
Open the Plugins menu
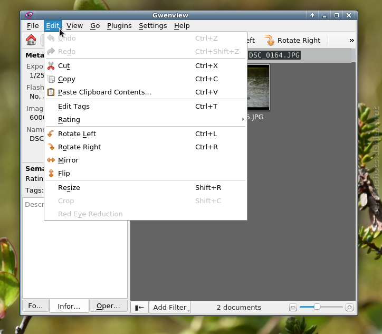point(119,25)
